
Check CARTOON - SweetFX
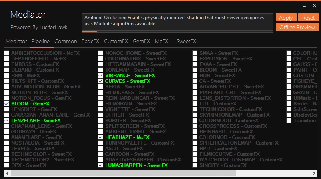pyautogui.click(x=101, y=154)
